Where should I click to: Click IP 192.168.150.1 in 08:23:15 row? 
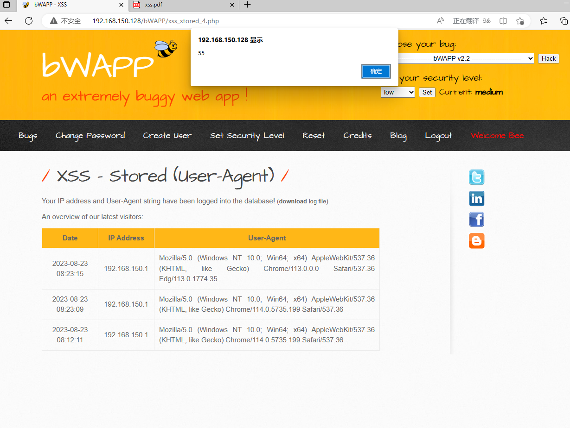126,269
